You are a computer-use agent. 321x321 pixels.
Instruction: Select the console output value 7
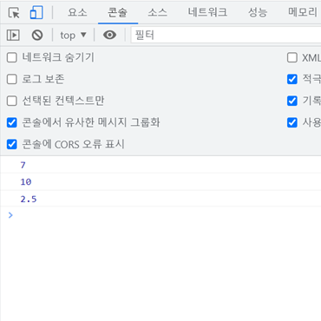pos(23,165)
